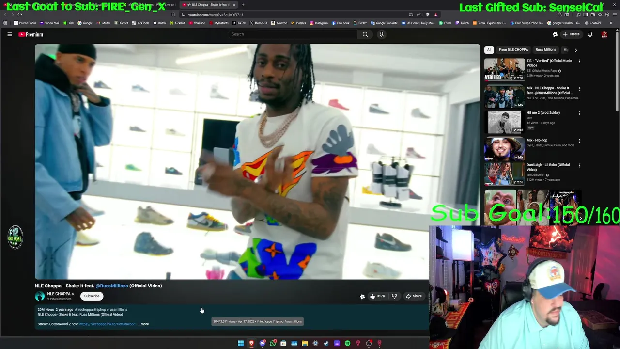620x349 pixels.
Task: Open T.E. Verified video thumbnail
Action: tap(505, 69)
